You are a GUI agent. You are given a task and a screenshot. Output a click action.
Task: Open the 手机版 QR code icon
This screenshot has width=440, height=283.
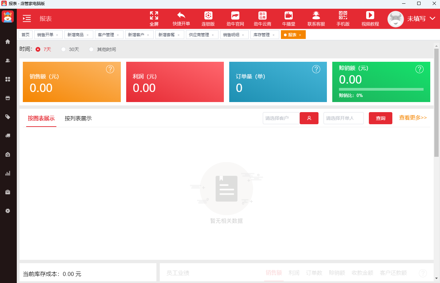pos(343,15)
